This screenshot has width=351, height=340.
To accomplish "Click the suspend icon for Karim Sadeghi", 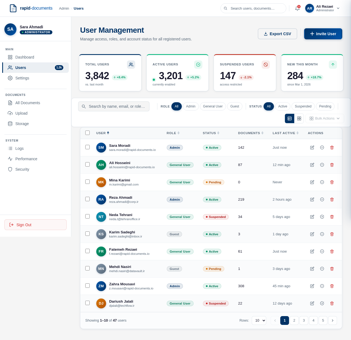I will pos(322,234).
